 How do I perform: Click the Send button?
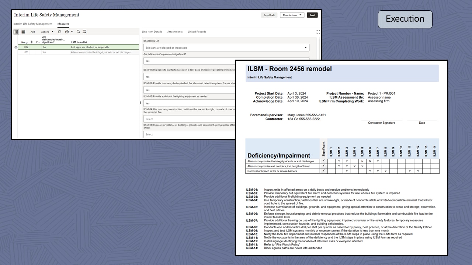[312, 15]
